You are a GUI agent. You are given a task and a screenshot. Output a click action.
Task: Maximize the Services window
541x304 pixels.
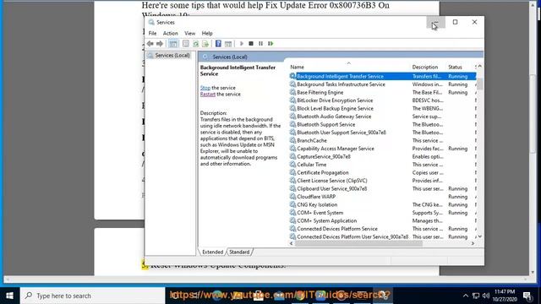point(455,23)
